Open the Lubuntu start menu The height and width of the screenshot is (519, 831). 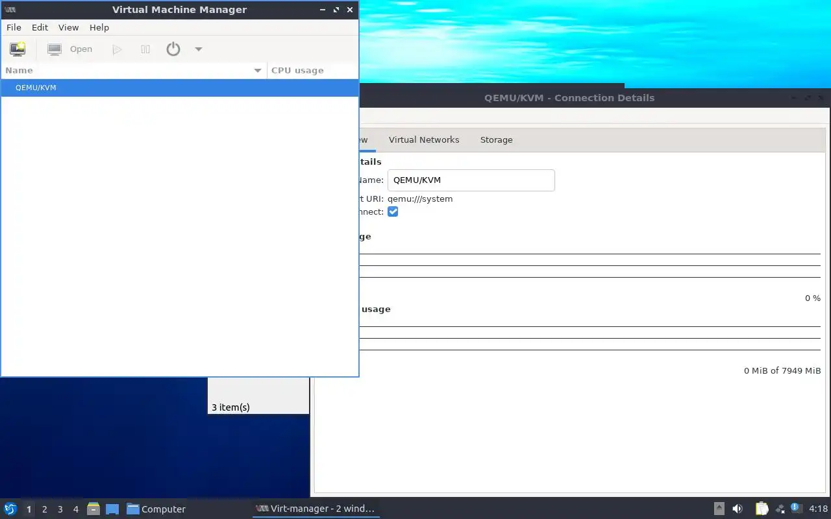(10, 509)
